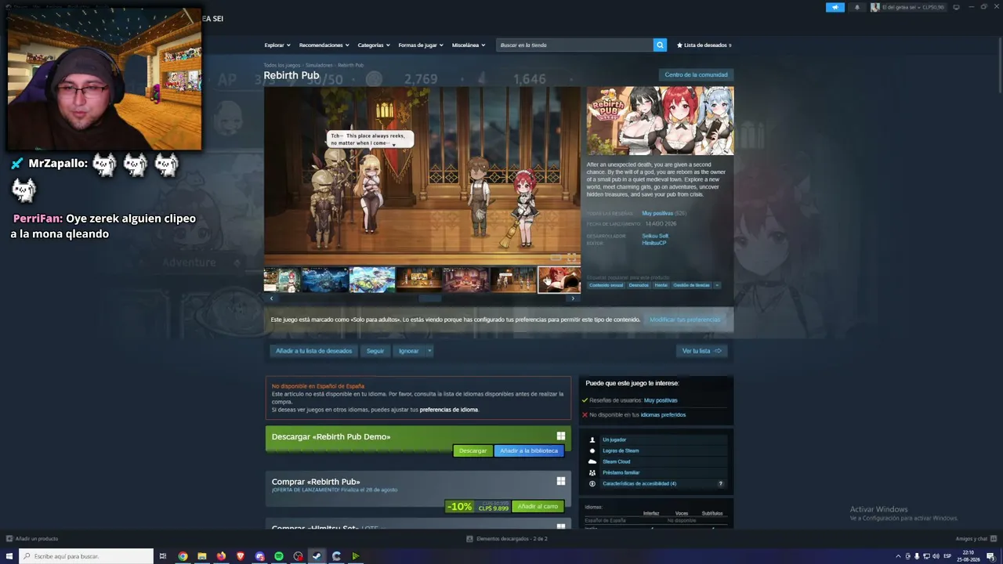Add Rebirth Pub with 'Añadir al carro'
Viewport: 1003px width, 564px height.
coord(538,507)
